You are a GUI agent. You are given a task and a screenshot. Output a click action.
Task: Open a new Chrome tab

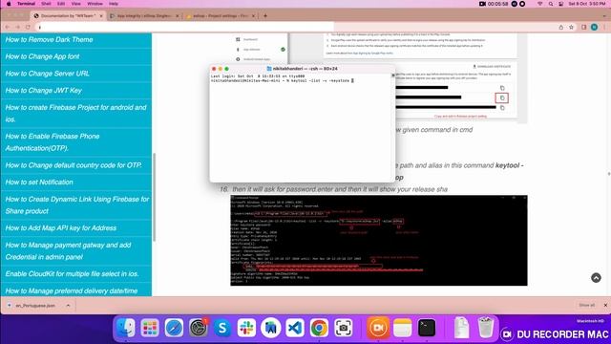(265, 15)
